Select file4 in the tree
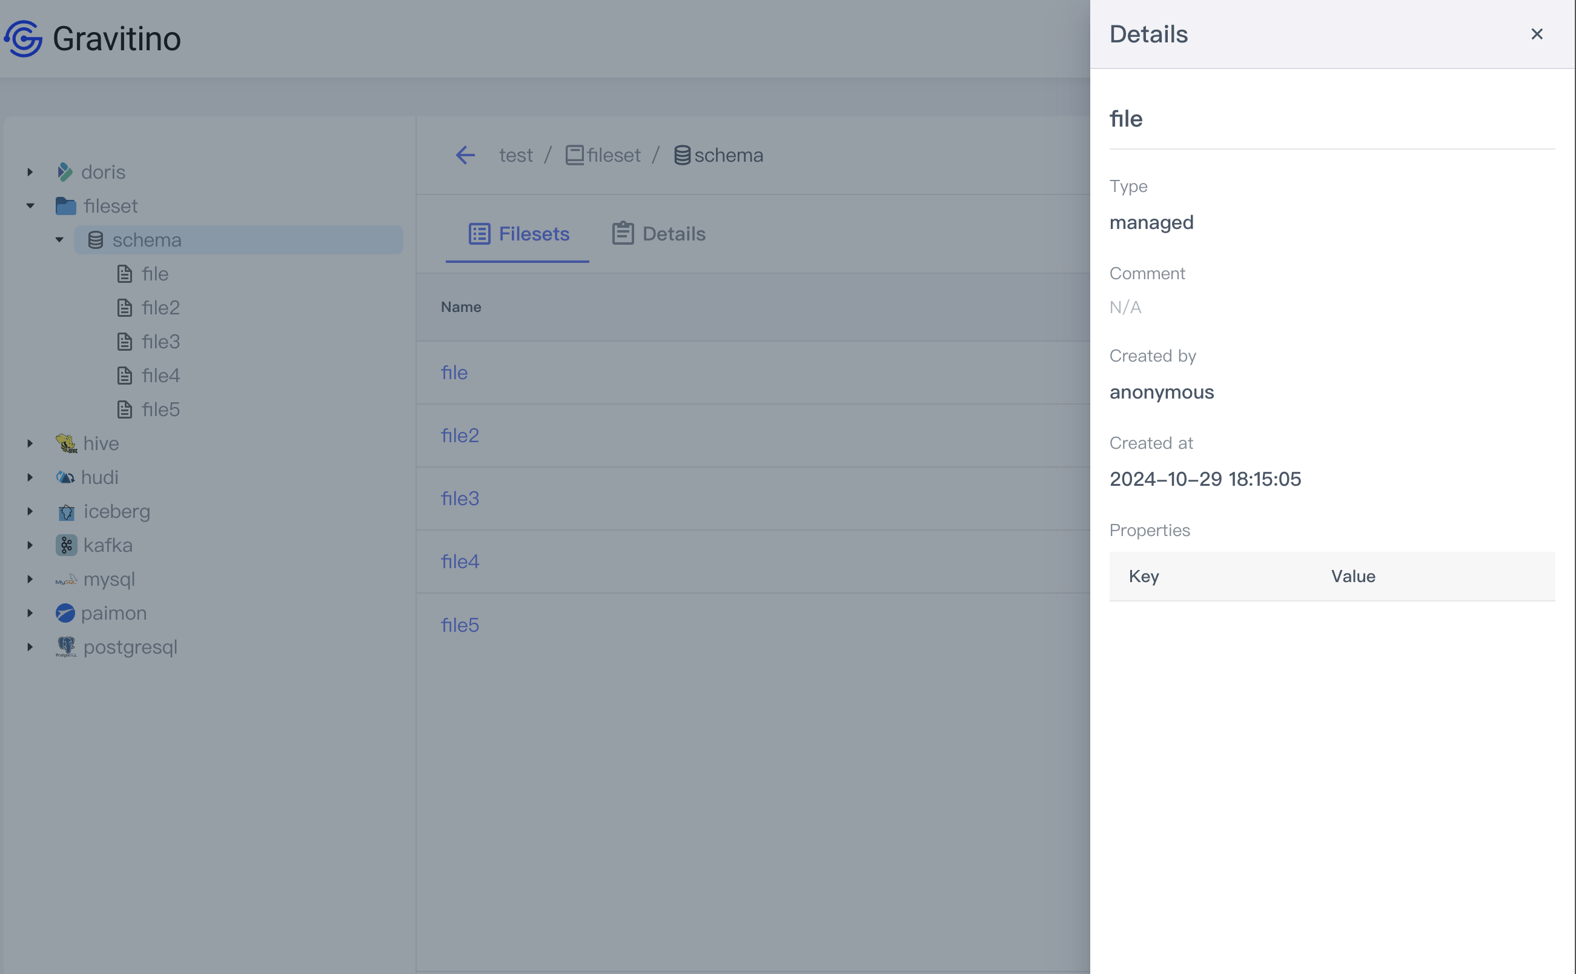The width and height of the screenshot is (1576, 974). pos(161,376)
